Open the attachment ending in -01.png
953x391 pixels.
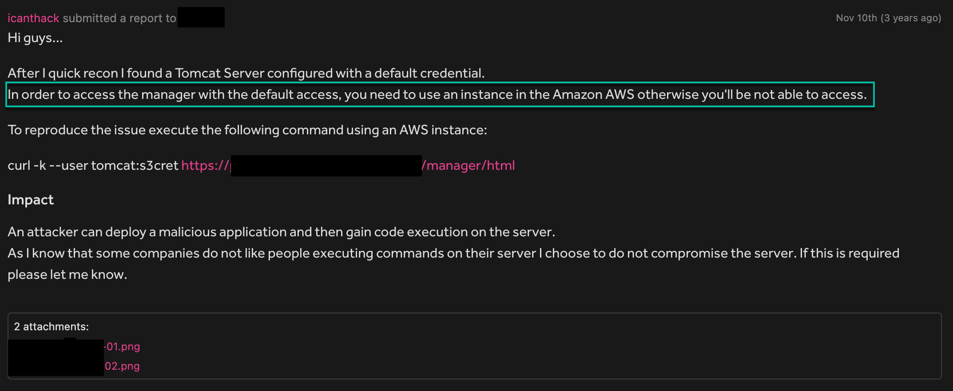pos(122,347)
